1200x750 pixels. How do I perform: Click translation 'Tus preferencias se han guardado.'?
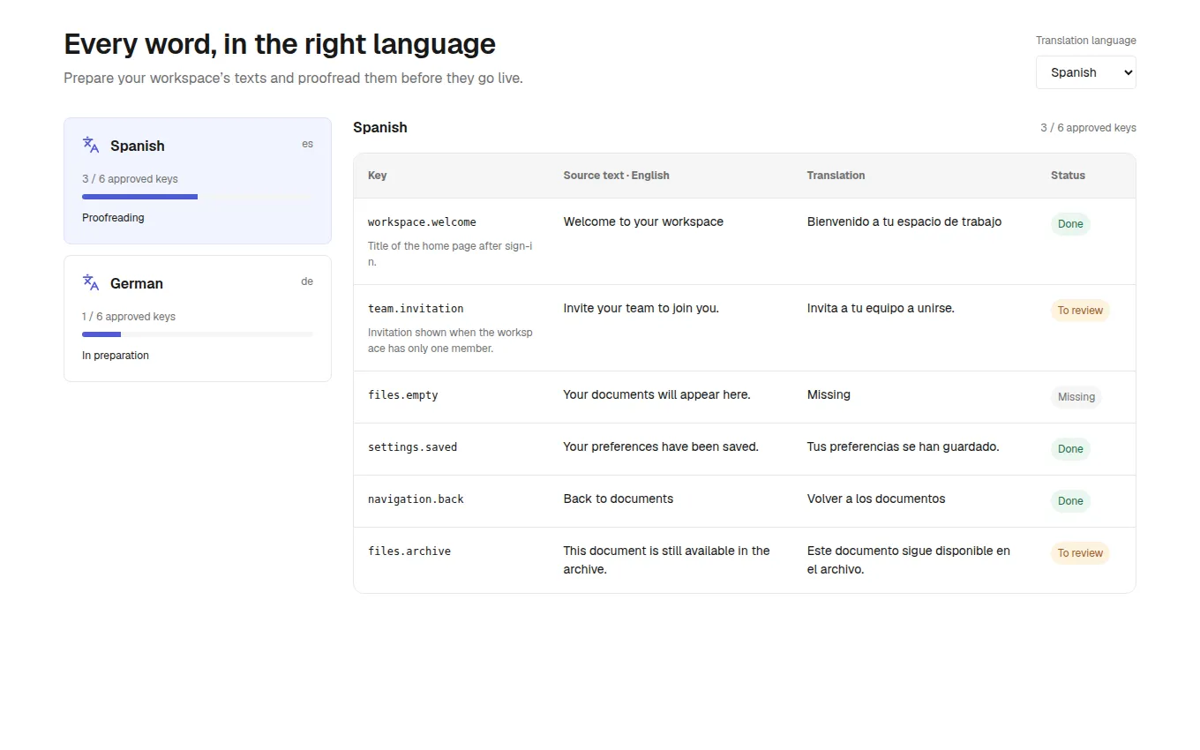click(904, 447)
